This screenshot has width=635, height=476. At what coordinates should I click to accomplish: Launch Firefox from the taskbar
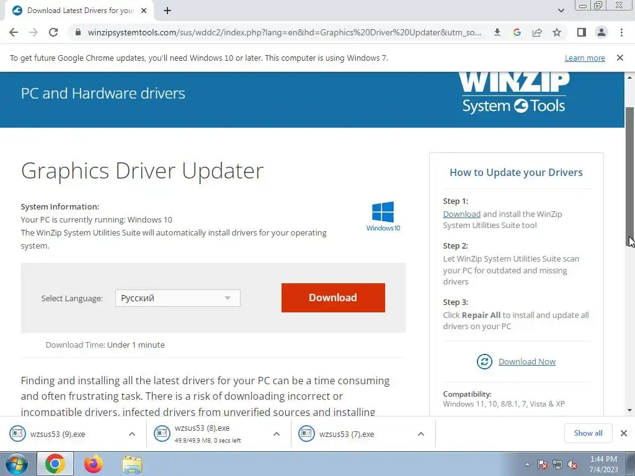(x=94, y=464)
